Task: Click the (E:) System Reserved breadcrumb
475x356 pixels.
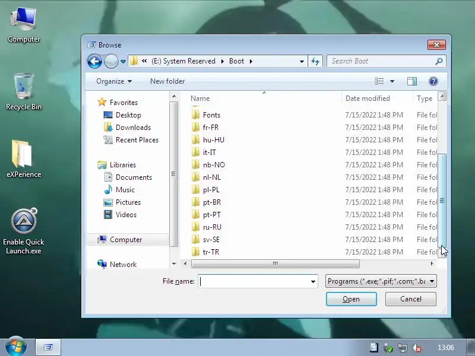Action: point(183,61)
